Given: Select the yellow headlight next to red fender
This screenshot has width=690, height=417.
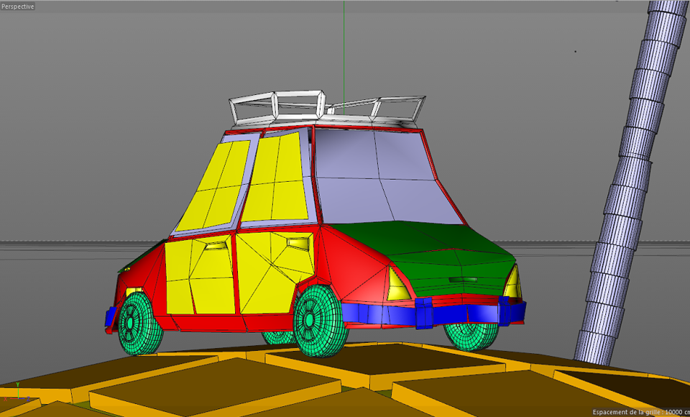Looking at the screenshot, I should pyautogui.click(x=397, y=285).
